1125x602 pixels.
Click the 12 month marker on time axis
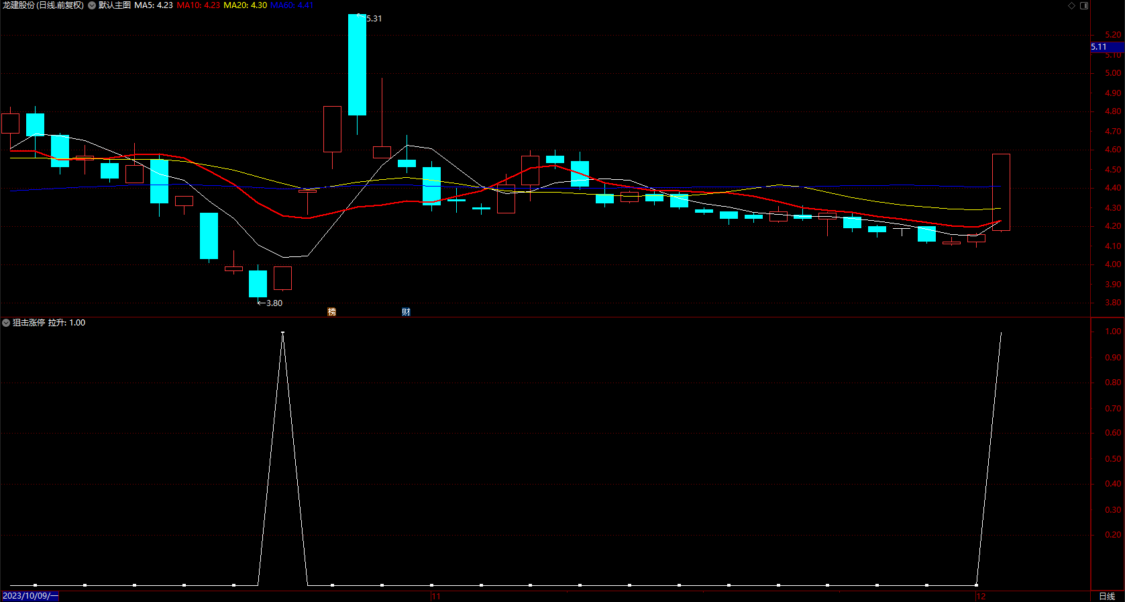pyautogui.click(x=981, y=597)
